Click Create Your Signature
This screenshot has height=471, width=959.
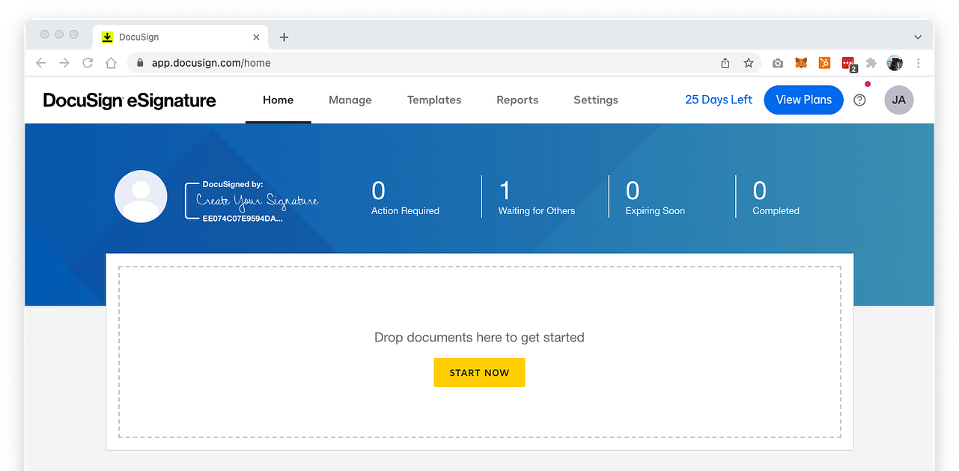click(x=258, y=201)
